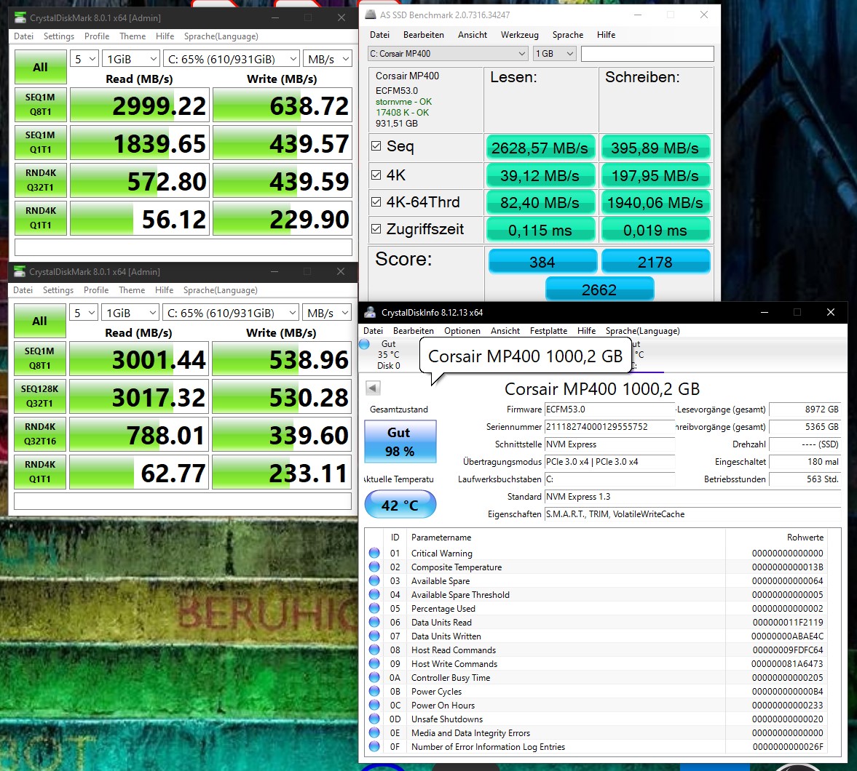Click All button in top CrystalDiskMark

click(41, 67)
